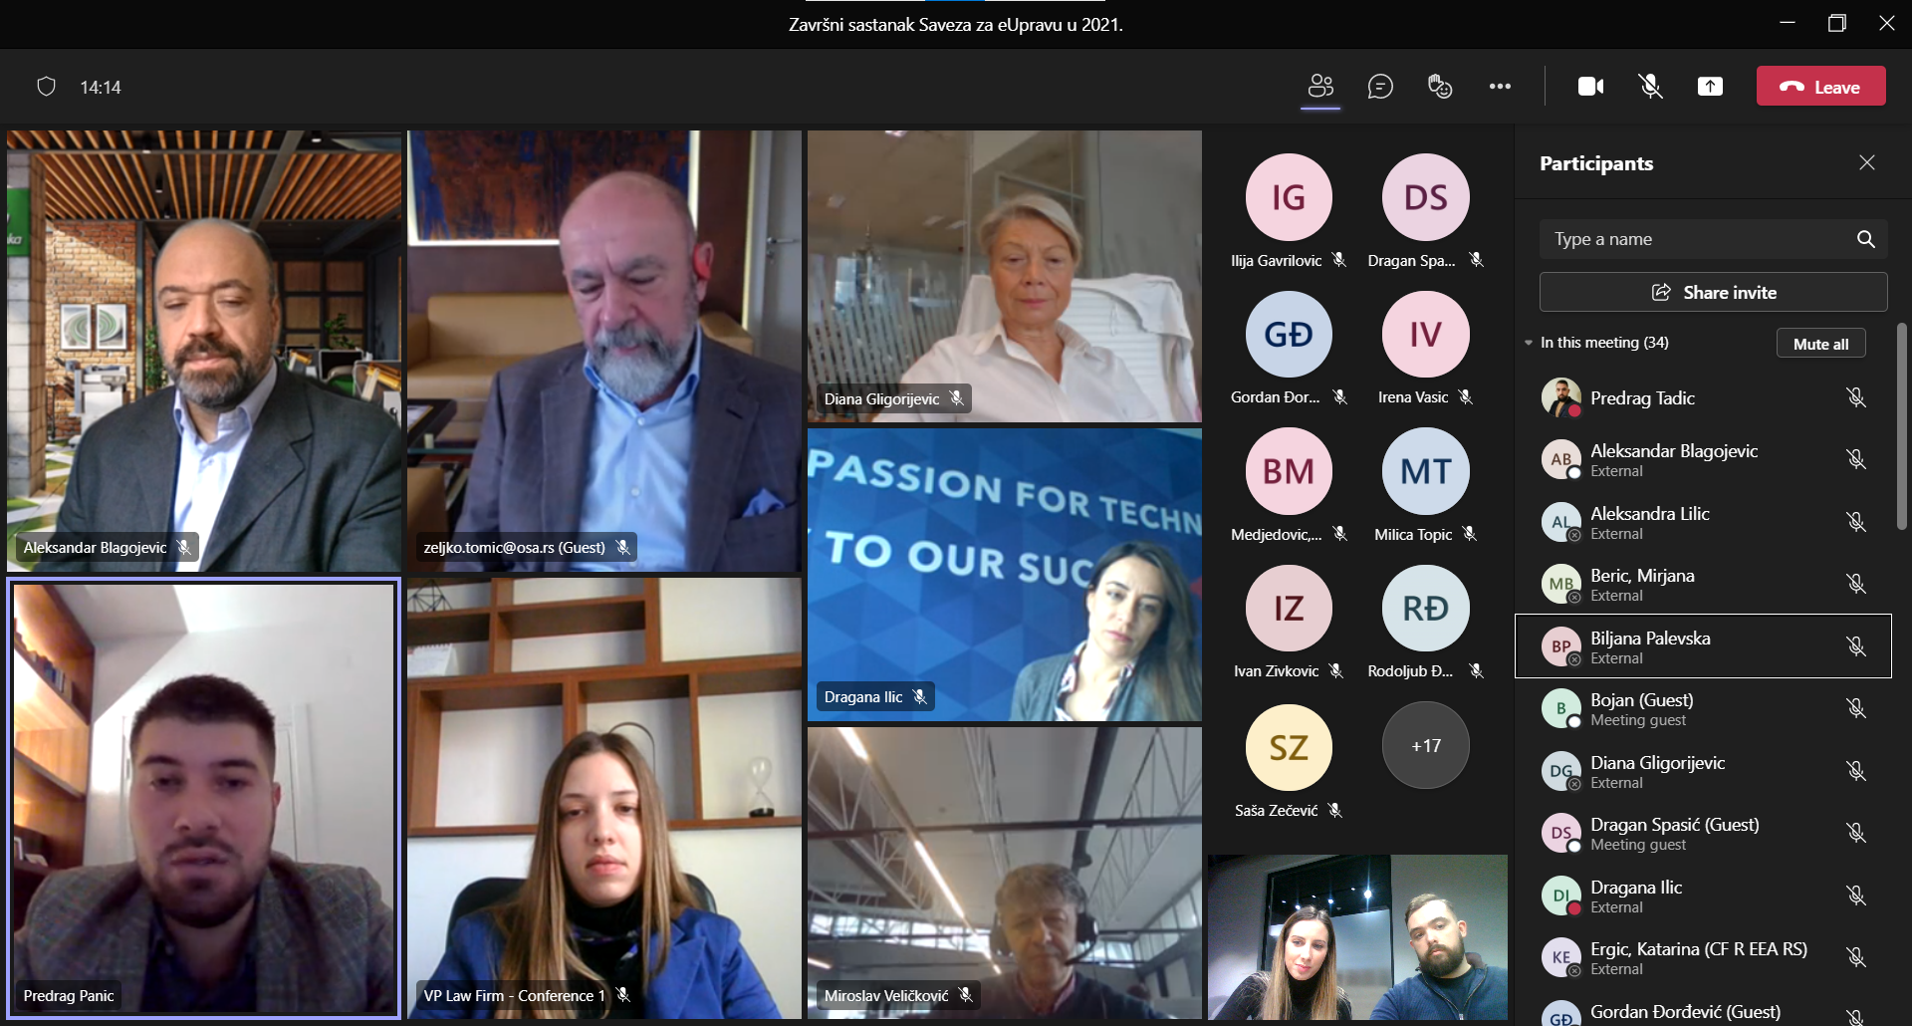Click the IG avatar for Ilija Gavrilovic
The height and width of the screenshot is (1026, 1912).
pyautogui.click(x=1289, y=197)
